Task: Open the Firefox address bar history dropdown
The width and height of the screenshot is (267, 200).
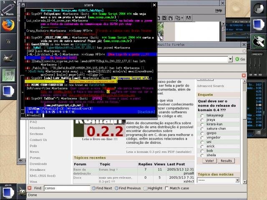Action: point(230,59)
